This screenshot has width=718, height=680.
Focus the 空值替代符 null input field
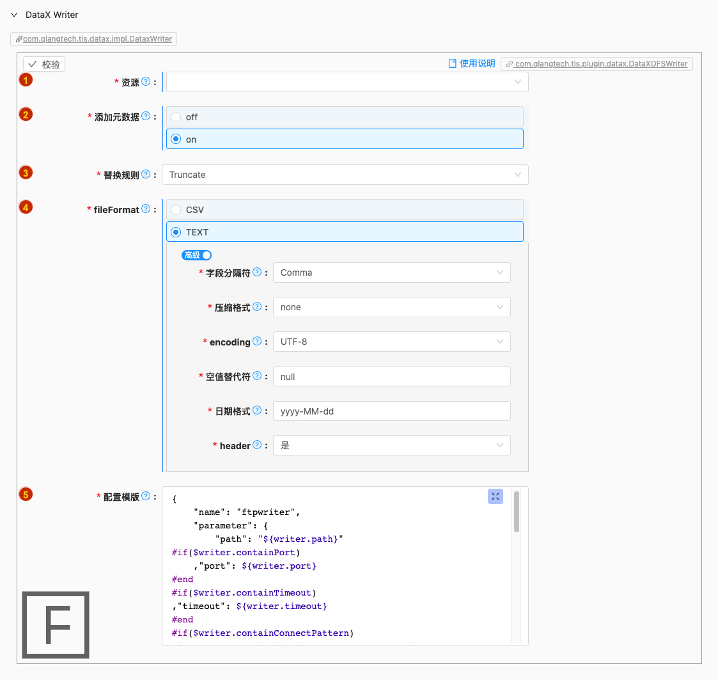pyautogui.click(x=392, y=377)
